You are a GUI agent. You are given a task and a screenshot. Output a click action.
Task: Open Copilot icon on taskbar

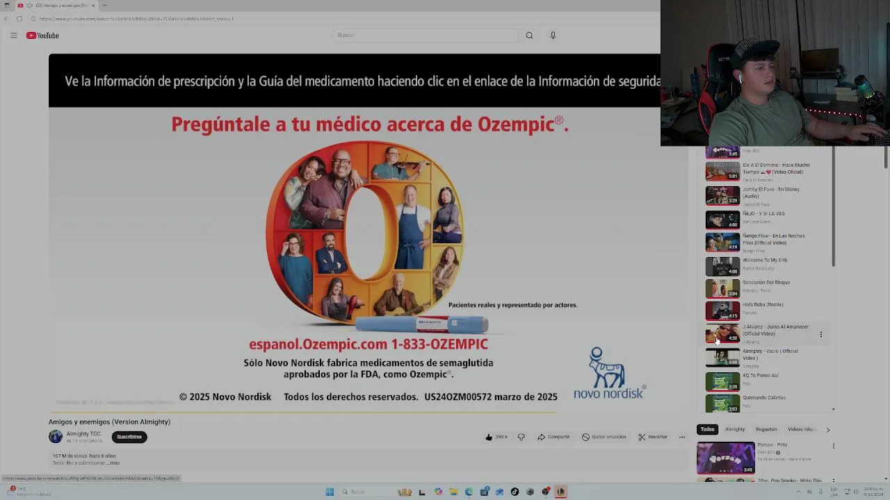438,492
